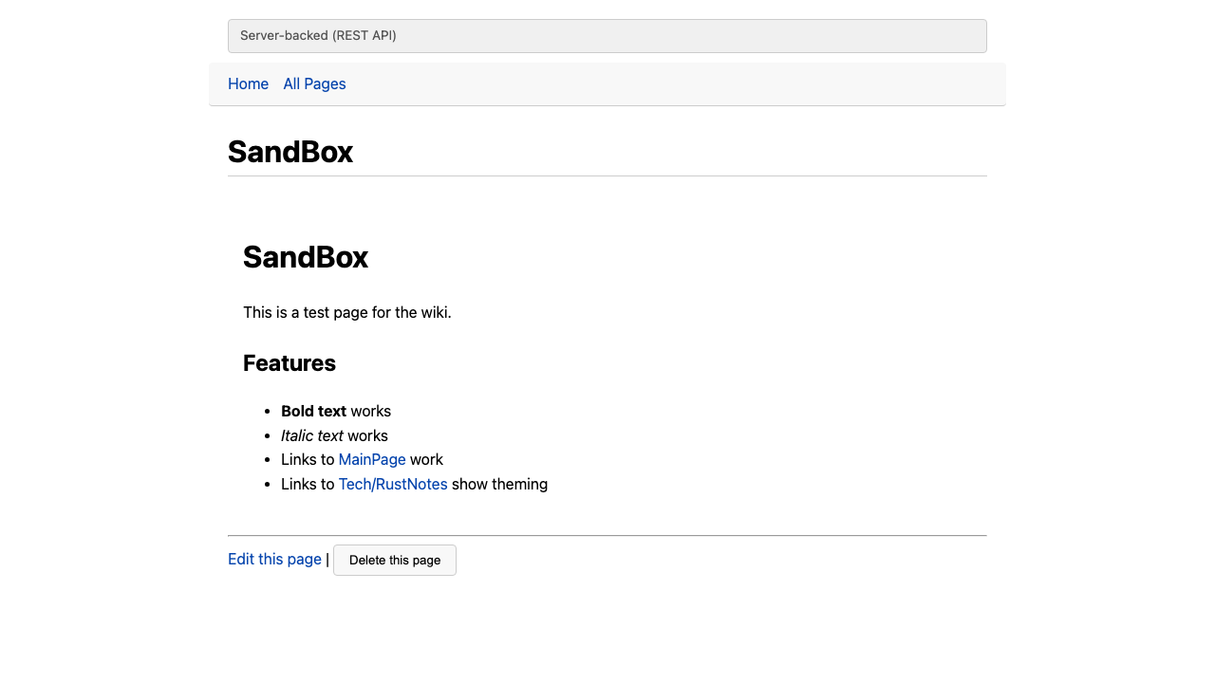
Task: Click the SandBox heading above the intro sentence
Action: 306,257
